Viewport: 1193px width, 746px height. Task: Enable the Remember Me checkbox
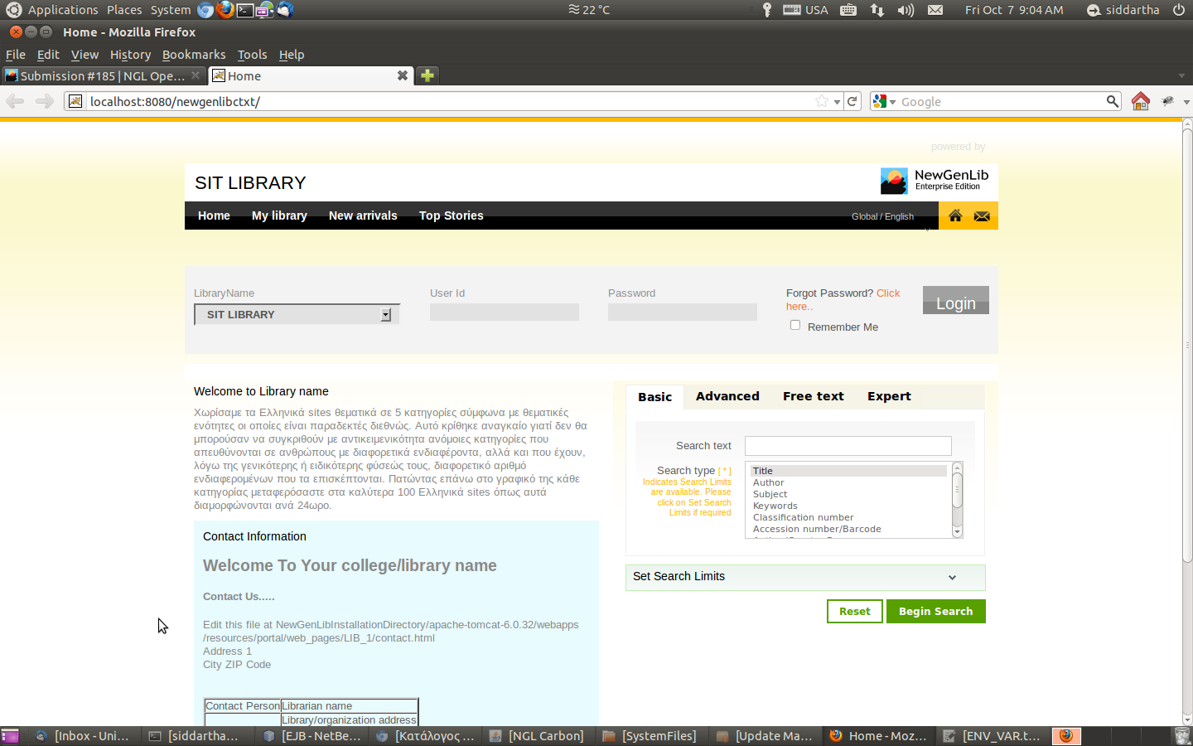pyautogui.click(x=795, y=325)
